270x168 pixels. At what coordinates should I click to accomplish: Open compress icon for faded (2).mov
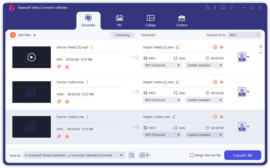pyautogui.click(x=222, y=47)
